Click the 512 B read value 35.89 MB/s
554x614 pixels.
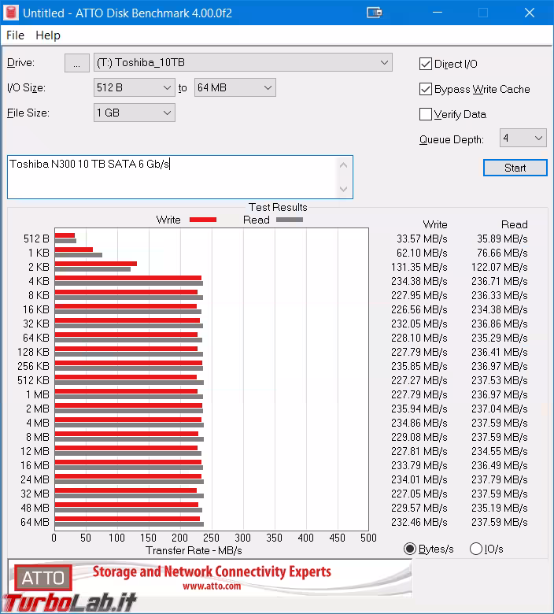(502, 239)
